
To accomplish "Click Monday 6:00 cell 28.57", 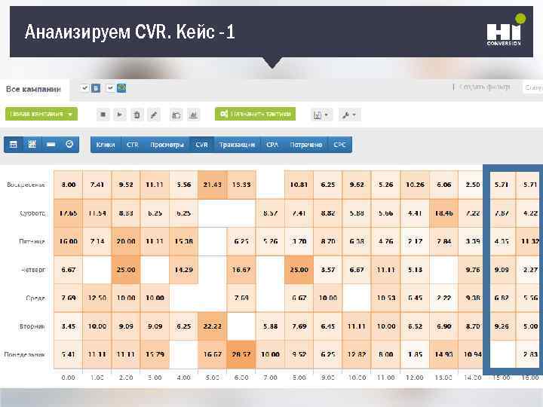I will 241,354.
